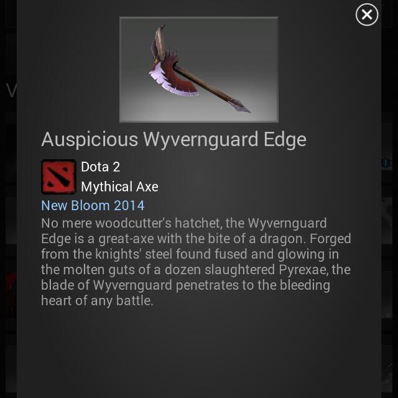Tap the dimmed blue icon behind the popup
This screenshot has height=398, width=398.
(386, 163)
